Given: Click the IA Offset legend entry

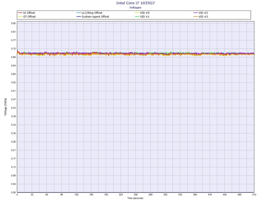Looking at the screenshot, I should pos(26,13).
